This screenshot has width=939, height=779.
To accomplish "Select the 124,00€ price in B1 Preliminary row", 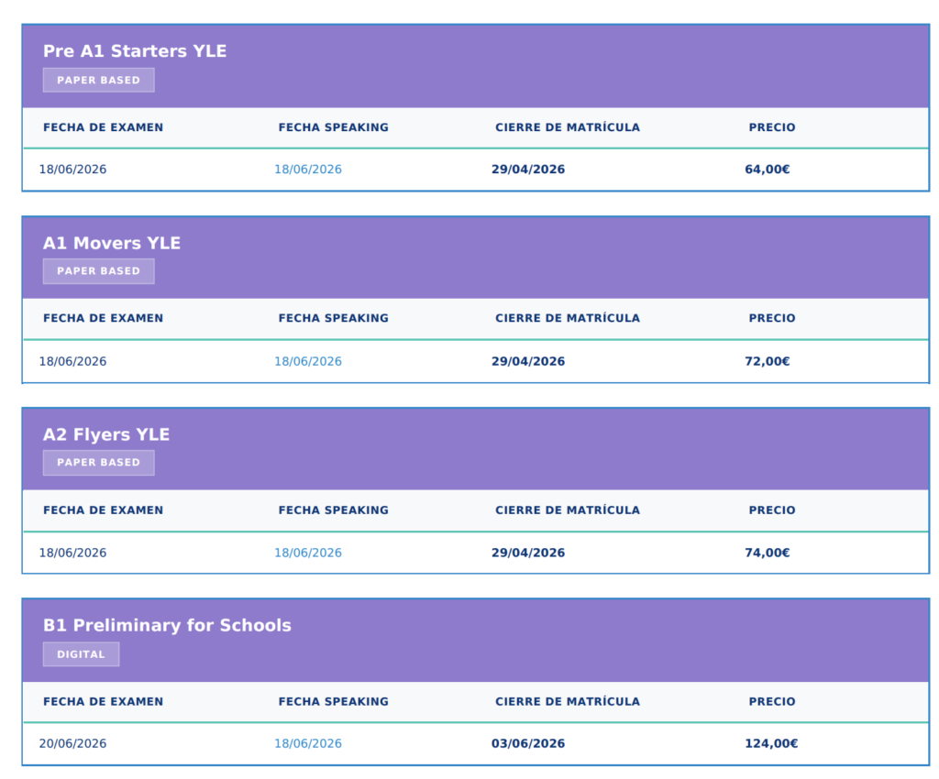I will [x=771, y=743].
